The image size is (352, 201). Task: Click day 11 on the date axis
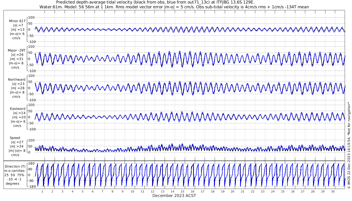(x=143, y=191)
